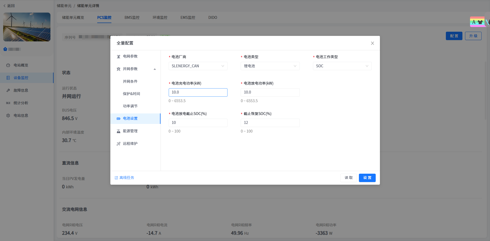
Task: Close the 全量配置 dialog with X
Action: [372, 43]
